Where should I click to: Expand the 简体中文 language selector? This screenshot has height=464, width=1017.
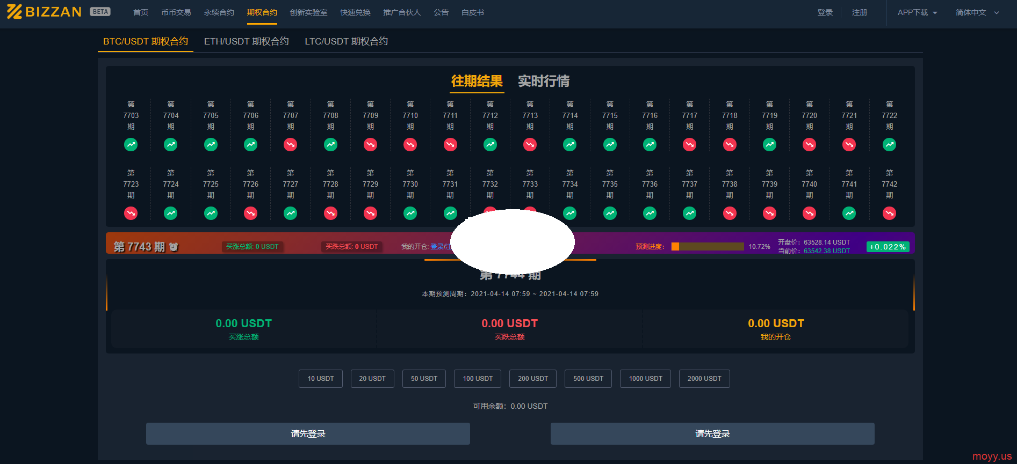point(977,12)
